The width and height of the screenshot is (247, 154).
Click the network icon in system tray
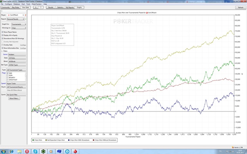pos(230,152)
